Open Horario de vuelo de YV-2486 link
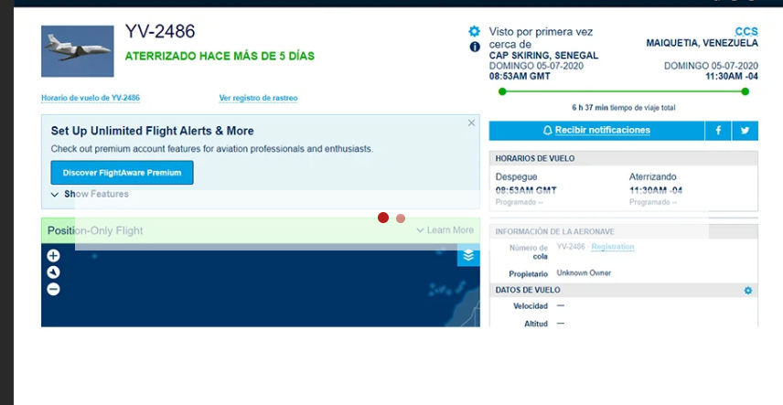783x405 pixels. pos(91,98)
